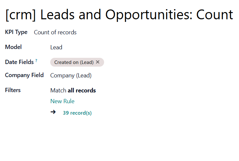Add a New Rule to filters
Viewport: 239px width, 161px height.
62,101
